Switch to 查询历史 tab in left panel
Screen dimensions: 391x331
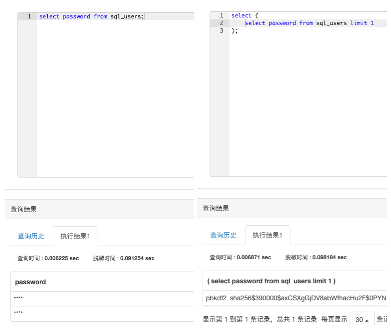[x=31, y=236]
